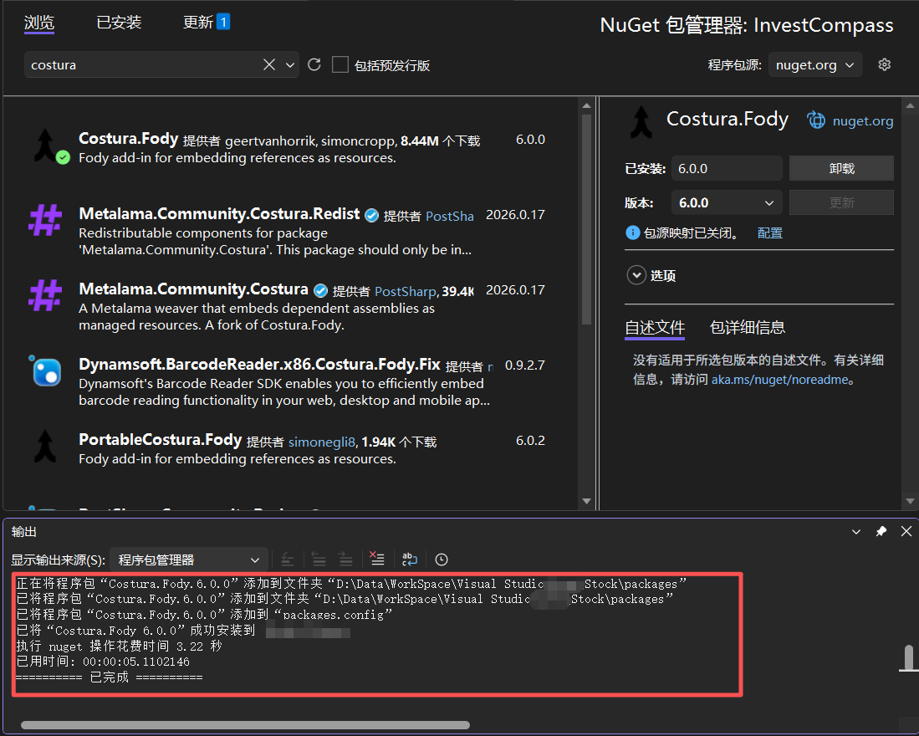The height and width of the screenshot is (736, 919).
Task: Open the 配置 link
Action: coord(769,233)
